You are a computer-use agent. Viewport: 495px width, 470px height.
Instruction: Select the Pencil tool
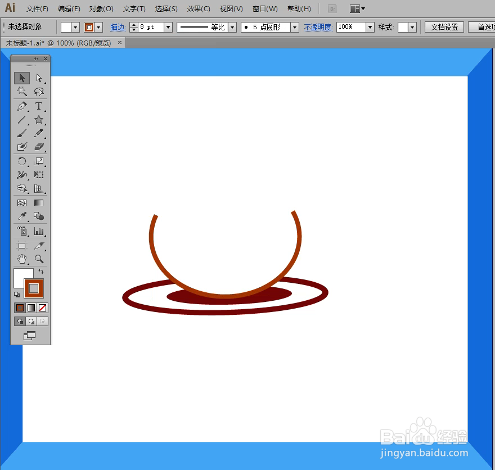(39, 133)
